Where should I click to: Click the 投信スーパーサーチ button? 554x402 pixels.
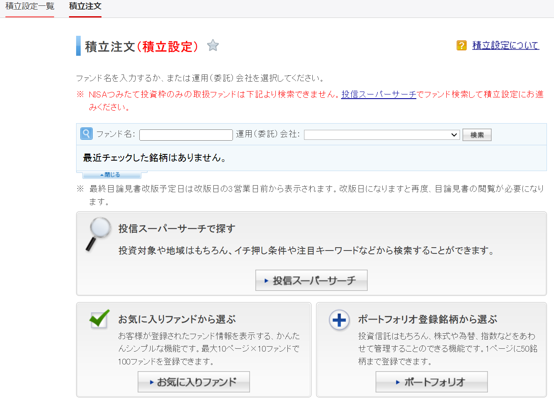pos(311,280)
